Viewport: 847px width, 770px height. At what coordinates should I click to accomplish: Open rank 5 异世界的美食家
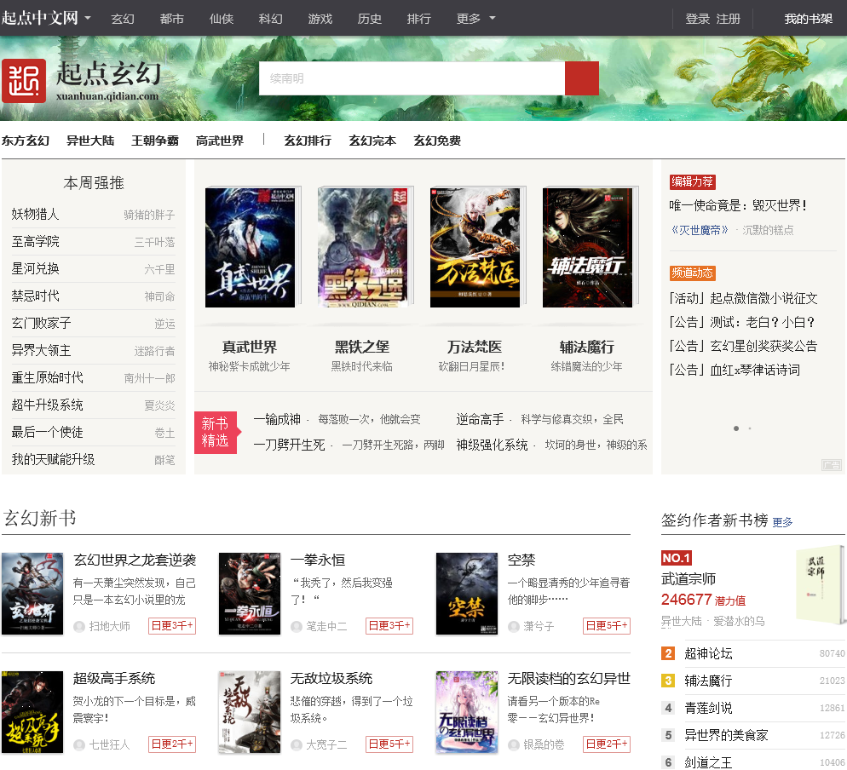(x=726, y=735)
